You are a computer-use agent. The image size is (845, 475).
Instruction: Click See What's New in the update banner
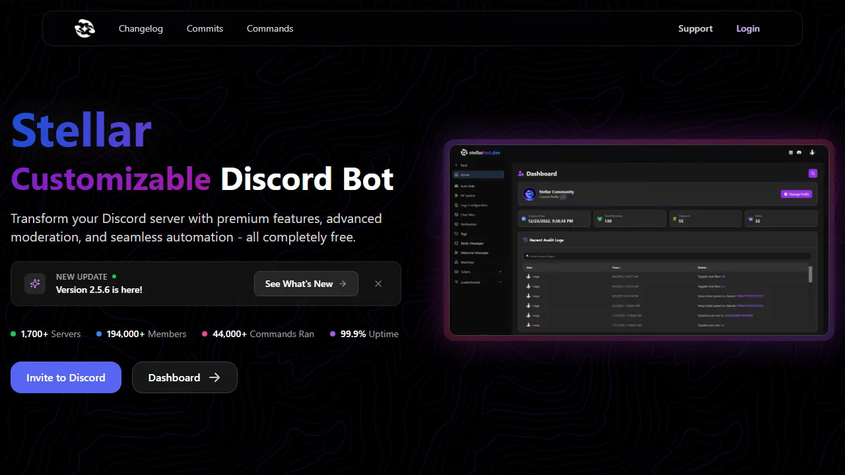[x=306, y=284]
